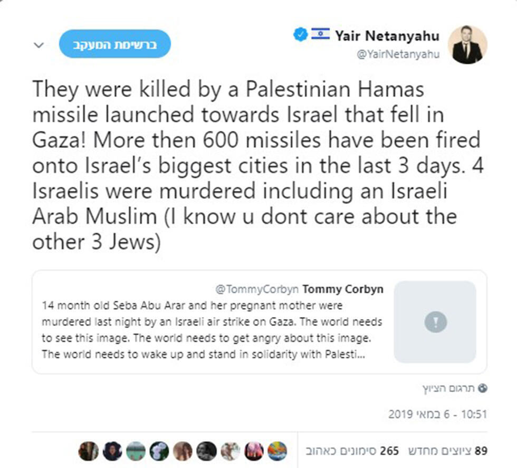Open Tommy Corbyn's quoted tweet text
This screenshot has height=468, width=517.
click(211, 330)
